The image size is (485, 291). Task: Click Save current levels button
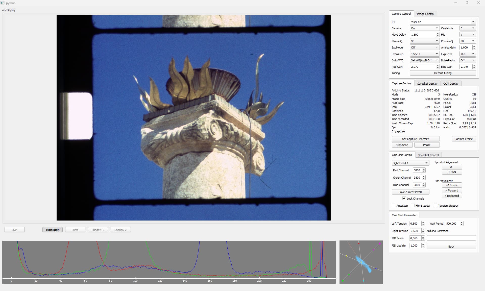[x=410, y=192]
